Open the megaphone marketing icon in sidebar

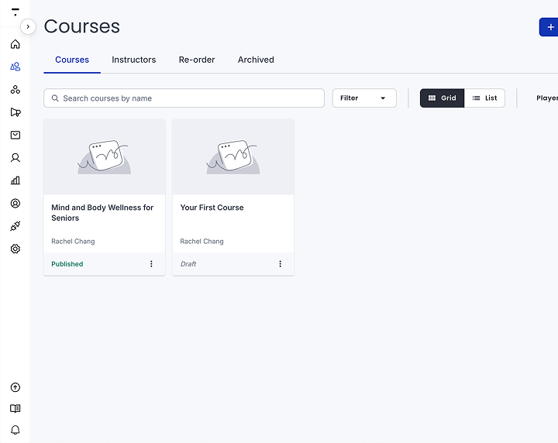point(15,112)
